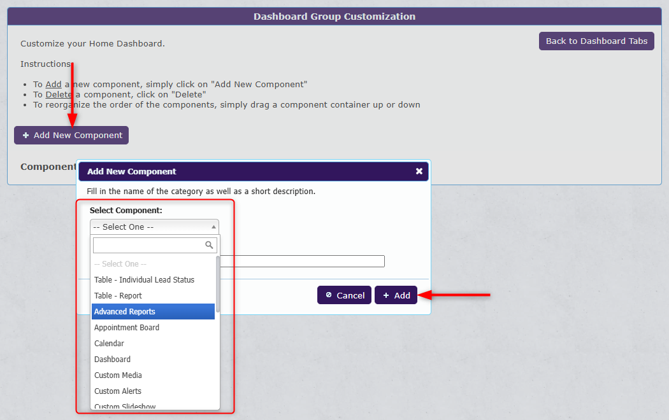Image resolution: width=669 pixels, height=420 pixels.
Task: Select the Table - Report option
Action: pos(119,296)
